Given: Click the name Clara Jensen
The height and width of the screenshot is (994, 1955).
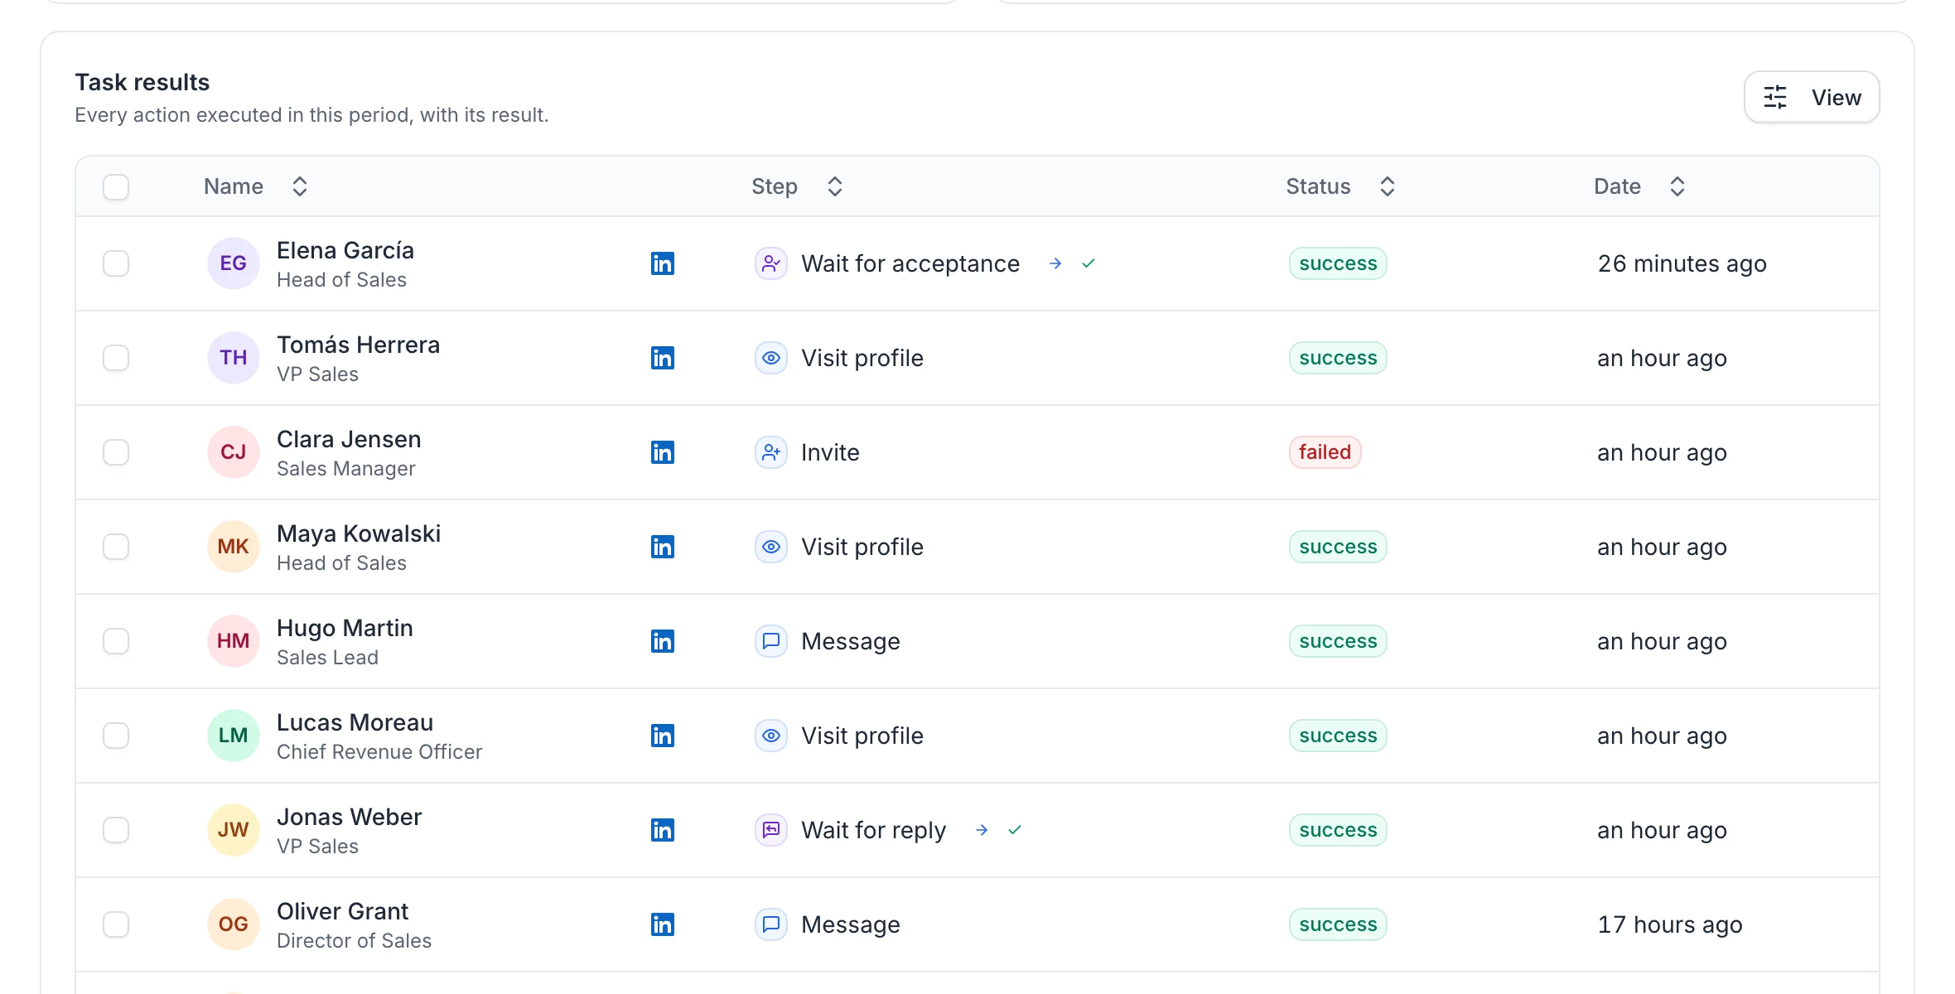Looking at the screenshot, I should (349, 439).
